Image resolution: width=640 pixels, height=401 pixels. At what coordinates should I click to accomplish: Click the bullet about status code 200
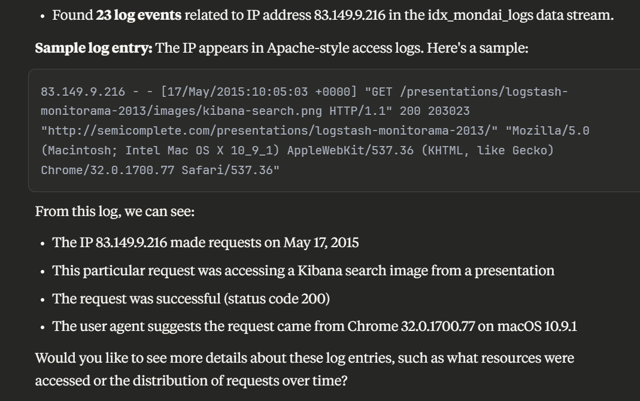191,299
